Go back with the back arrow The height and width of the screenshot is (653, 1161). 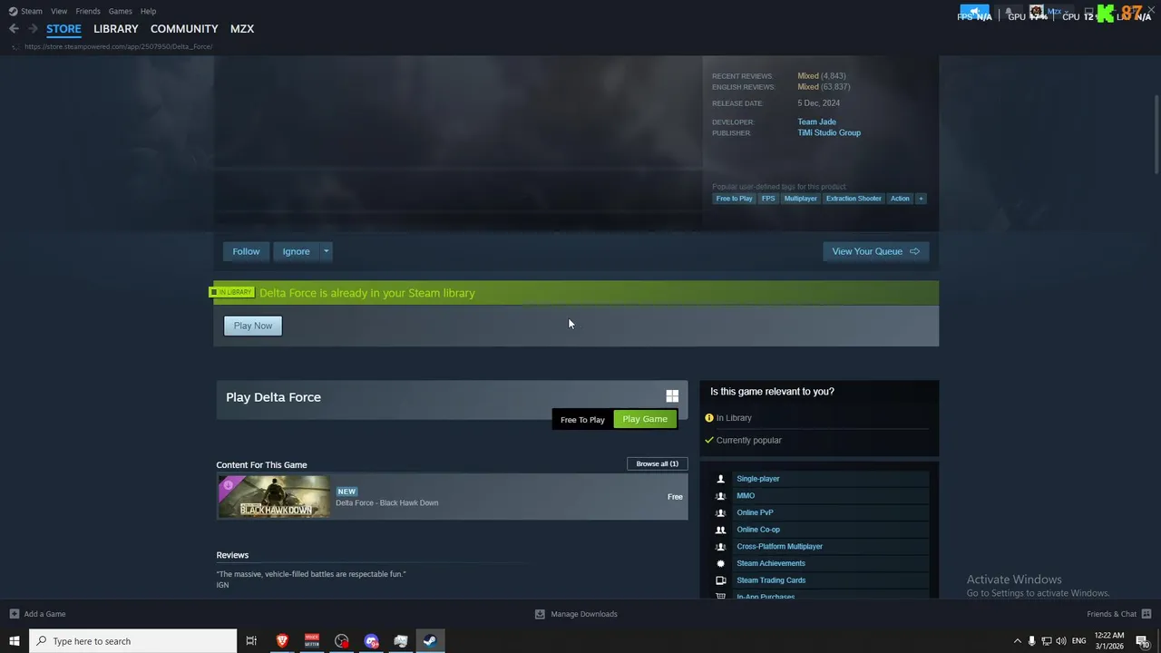(x=14, y=28)
